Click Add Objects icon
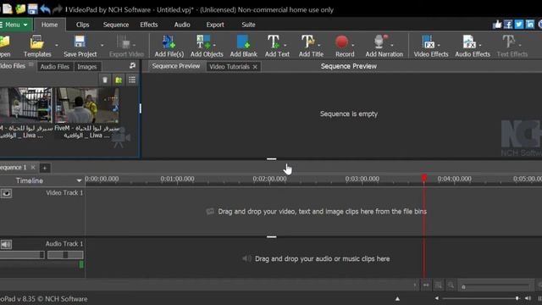 (x=203, y=42)
